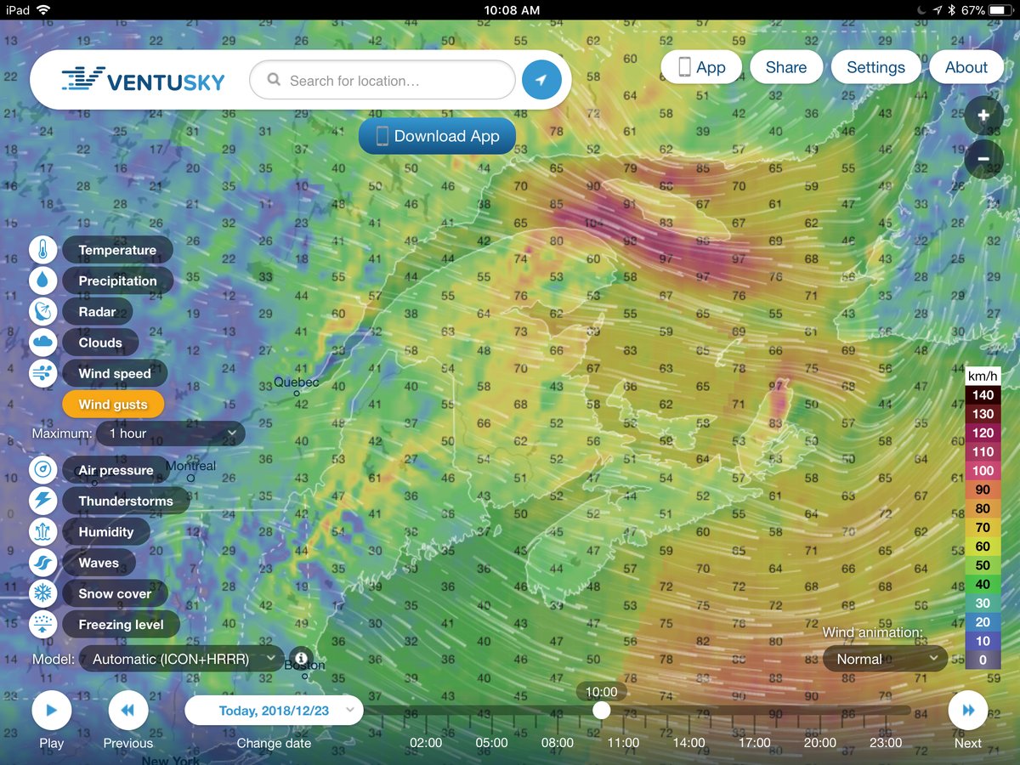The height and width of the screenshot is (765, 1020).
Task: Switch to the Wind speed layer
Action: coord(114,373)
